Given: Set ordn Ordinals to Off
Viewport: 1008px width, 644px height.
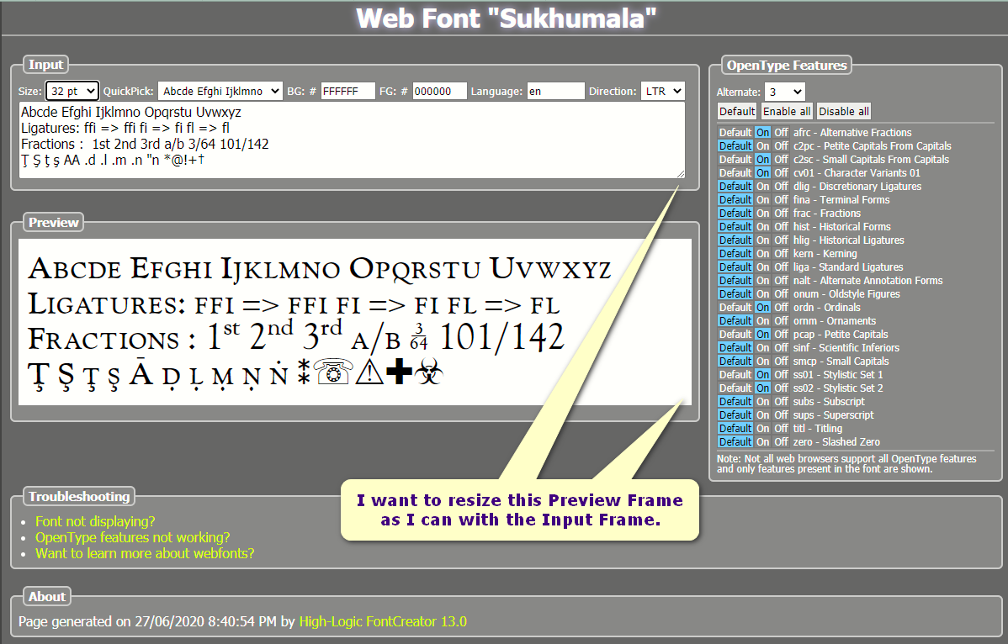Looking at the screenshot, I should (781, 308).
